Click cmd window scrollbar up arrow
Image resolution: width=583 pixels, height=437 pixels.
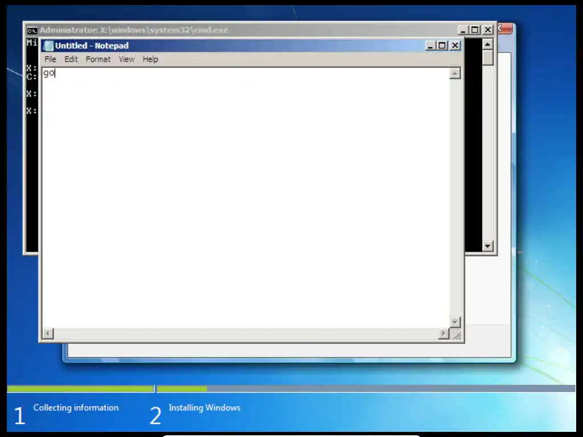point(487,44)
